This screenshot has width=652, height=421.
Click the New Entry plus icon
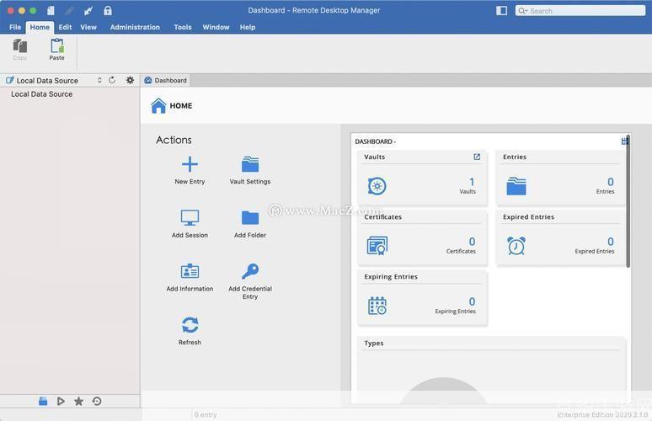click(190, 164)
